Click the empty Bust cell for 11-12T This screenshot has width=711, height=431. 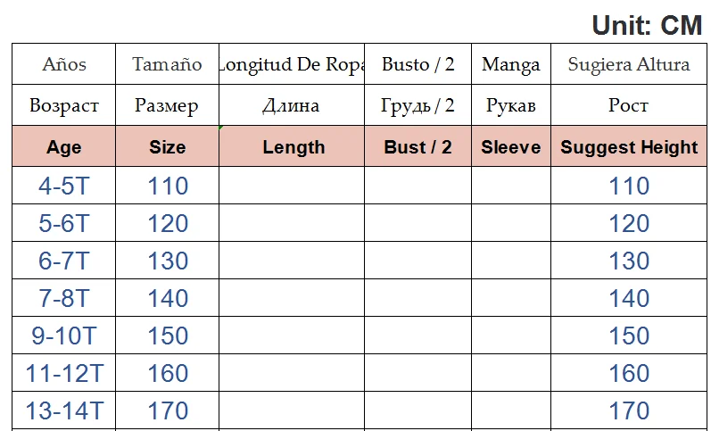coord(418,373)
